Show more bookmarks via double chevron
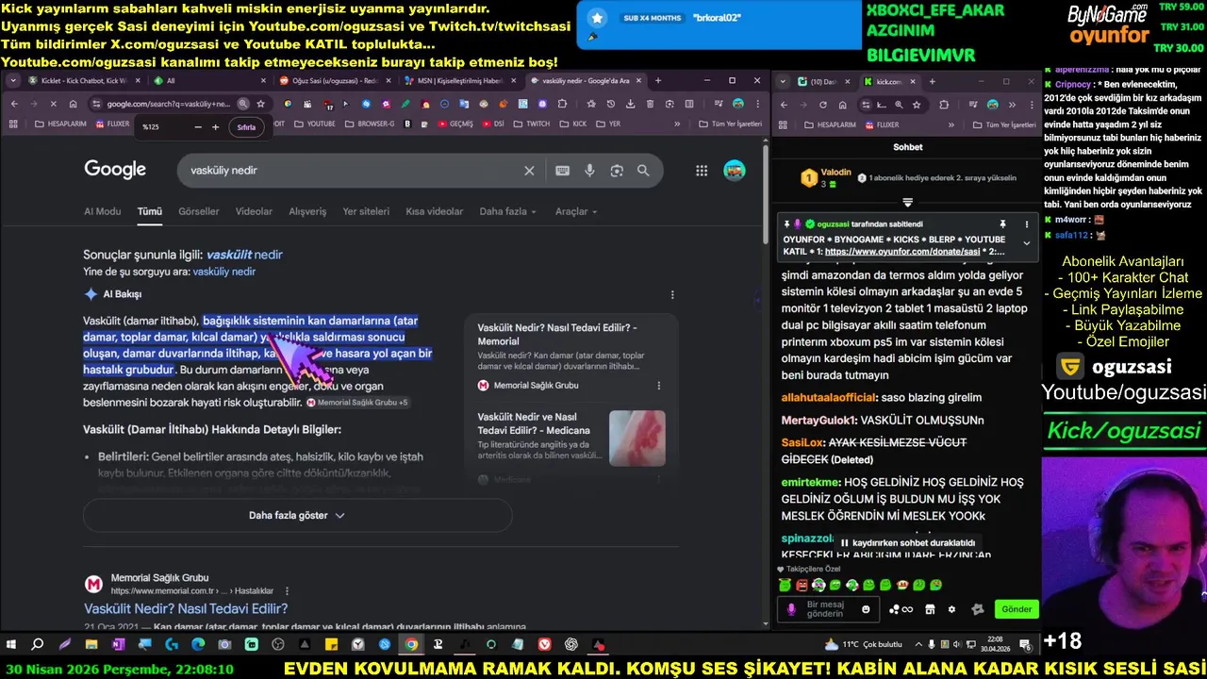 (676, 124)
